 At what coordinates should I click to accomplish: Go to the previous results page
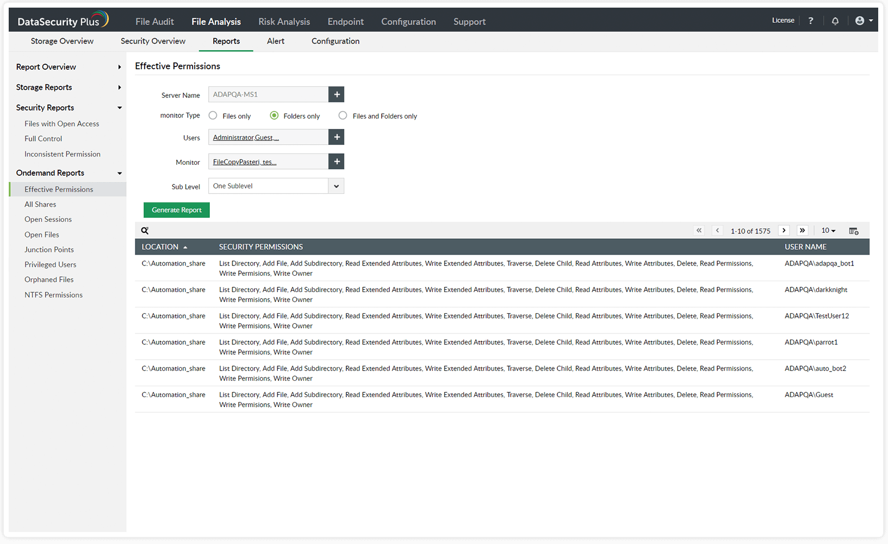tap(717, 231)
